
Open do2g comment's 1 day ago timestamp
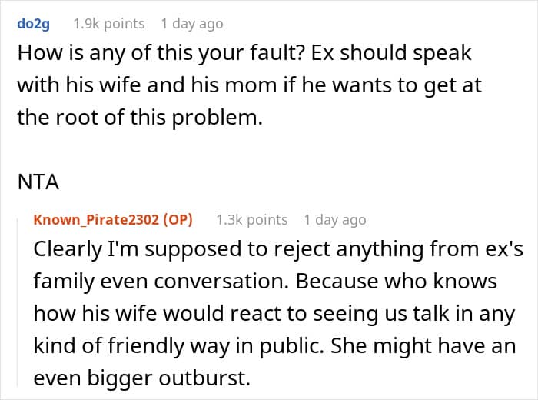coord(192,24)
